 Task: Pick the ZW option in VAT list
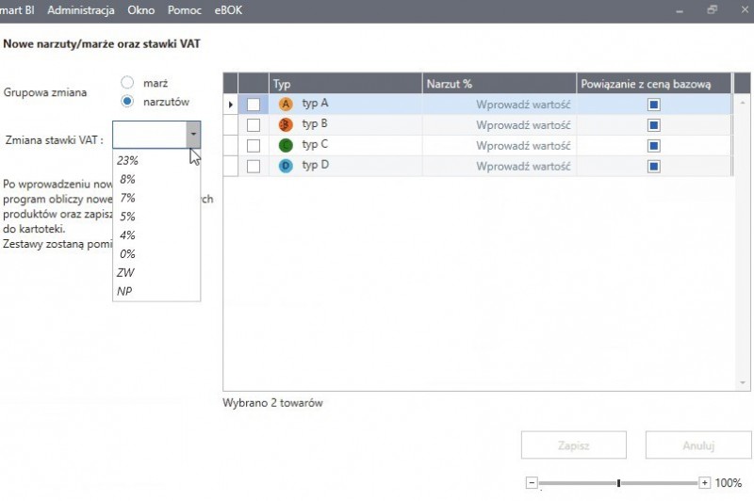click(x=125, y=272)
